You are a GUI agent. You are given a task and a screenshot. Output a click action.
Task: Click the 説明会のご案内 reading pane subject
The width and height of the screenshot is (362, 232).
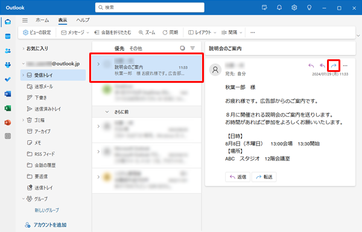point(225,48)
